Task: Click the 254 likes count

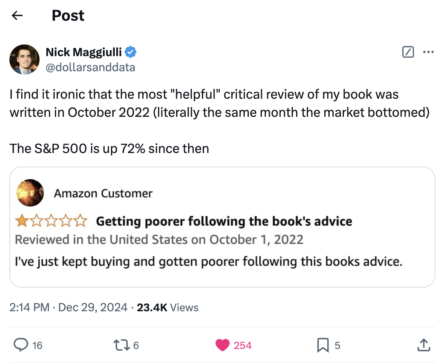Action: click(x=243, y=345)
